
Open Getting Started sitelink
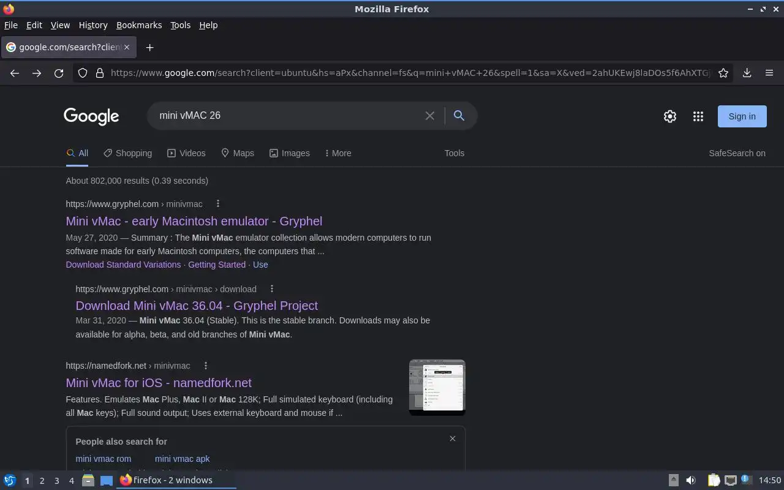[x=217, y=265]
